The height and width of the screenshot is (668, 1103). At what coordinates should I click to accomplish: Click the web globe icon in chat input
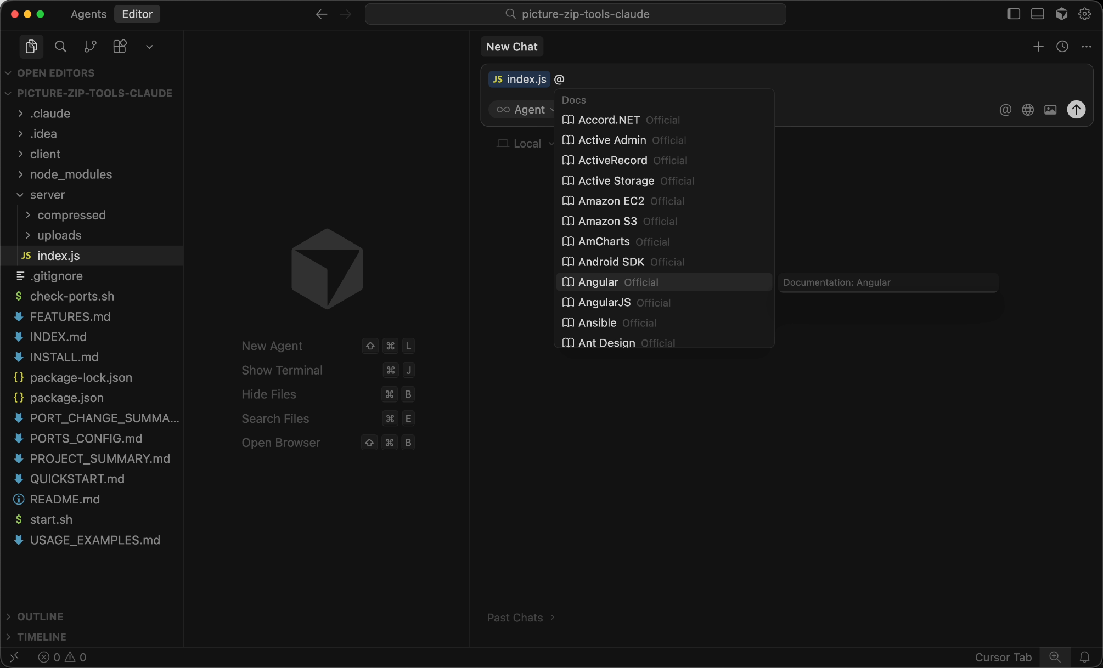[x=1028, y=110]
